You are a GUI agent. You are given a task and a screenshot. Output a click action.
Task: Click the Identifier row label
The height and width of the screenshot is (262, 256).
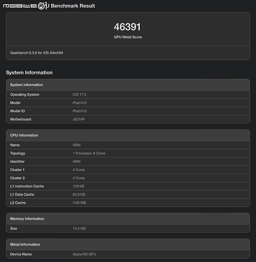point(17,161)
